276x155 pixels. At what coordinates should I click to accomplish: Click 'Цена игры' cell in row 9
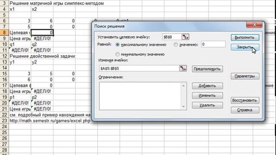[x=20, y=38]
